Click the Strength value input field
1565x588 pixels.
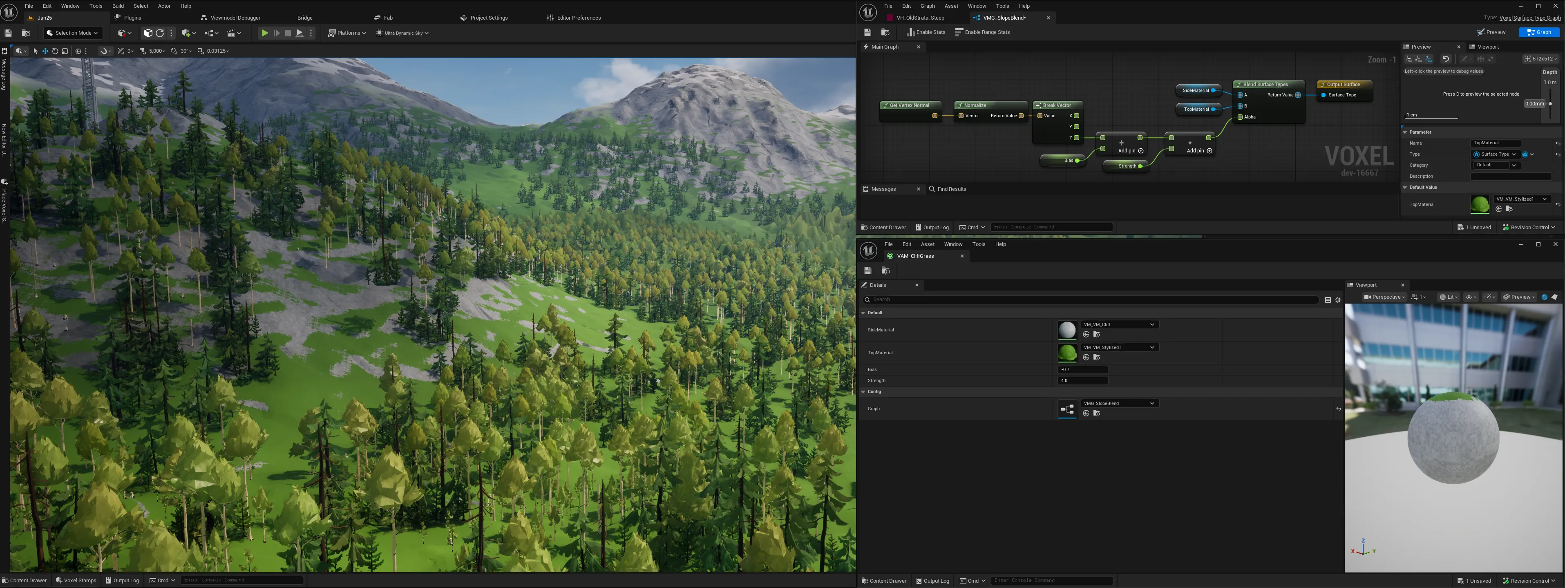tap(1082, 381)
